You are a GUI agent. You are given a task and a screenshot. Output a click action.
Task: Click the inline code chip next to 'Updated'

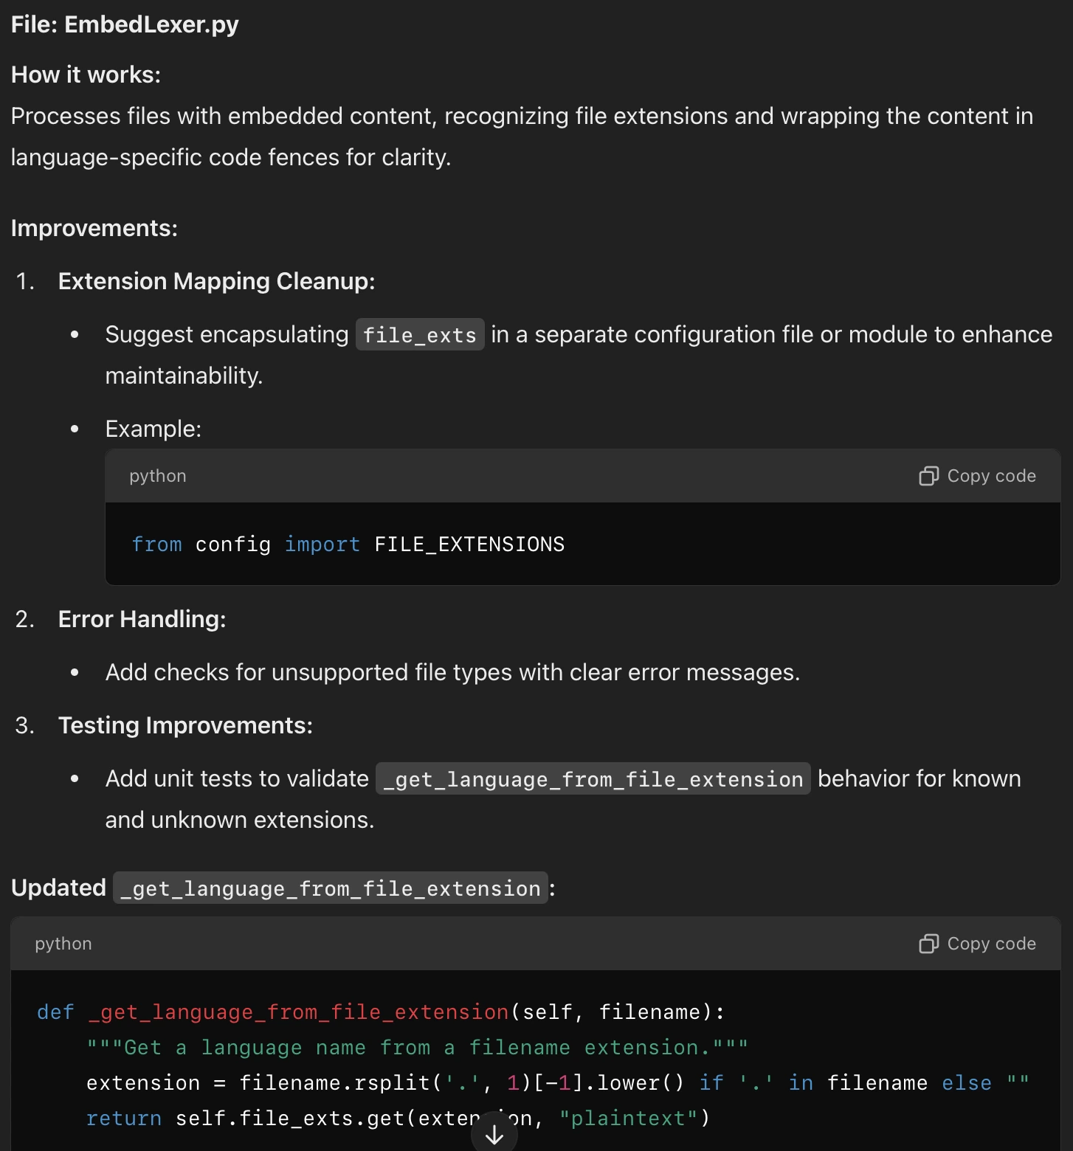[x=330, y=888]
